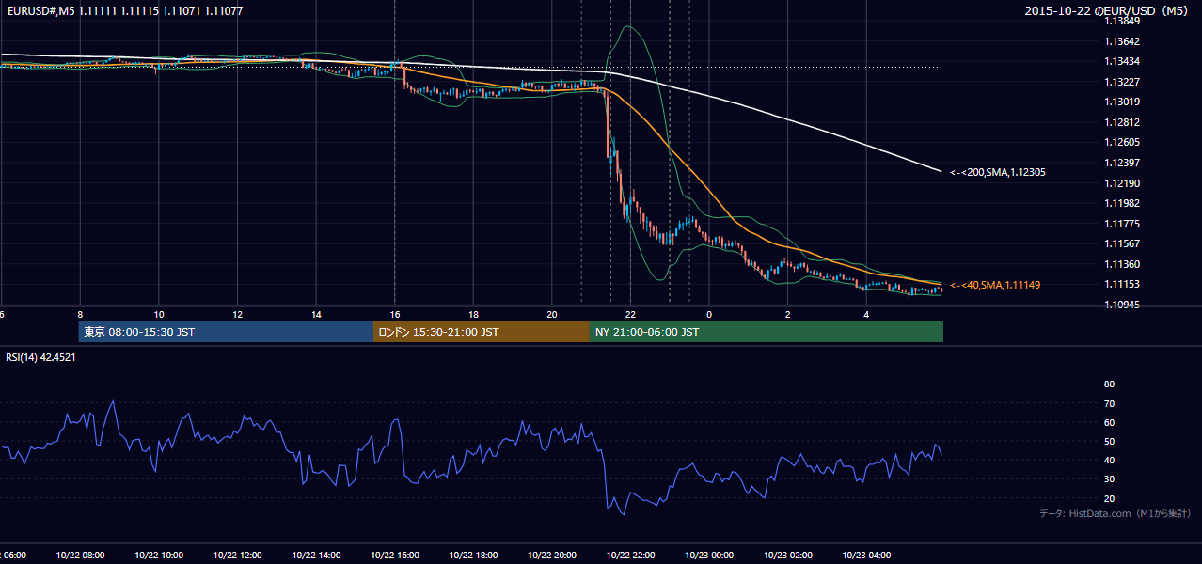Click the NY 21:00-06:00 JST session bar
The width and height of the screenshot is (1202, 564).
point(767,332)
